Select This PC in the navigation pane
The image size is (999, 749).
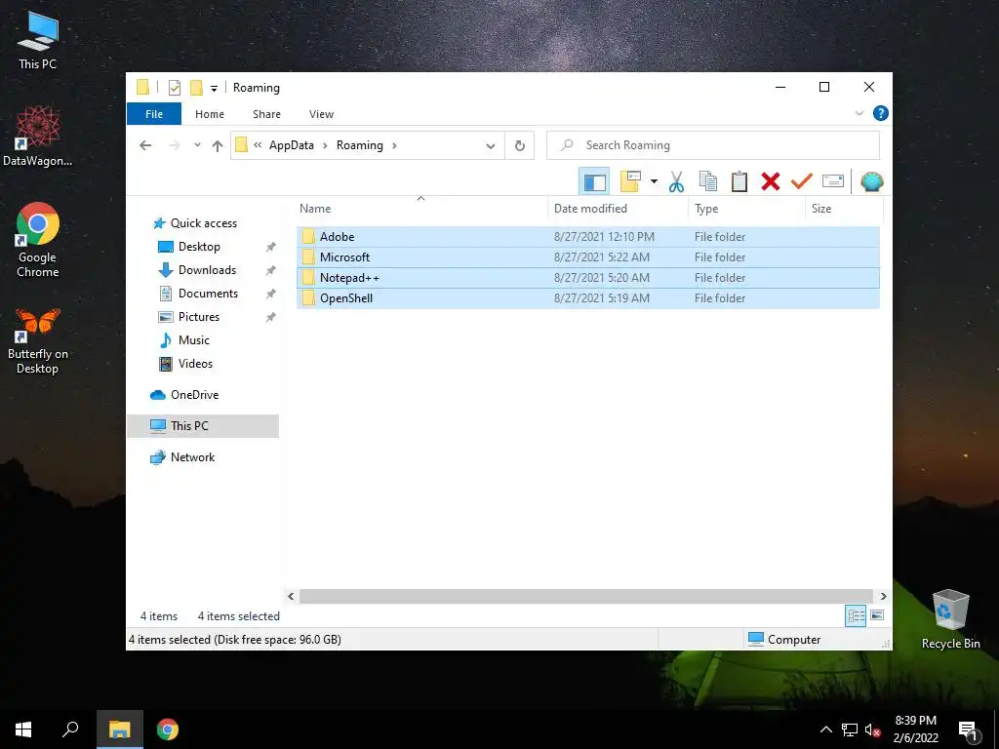click(x=203, y=426)
